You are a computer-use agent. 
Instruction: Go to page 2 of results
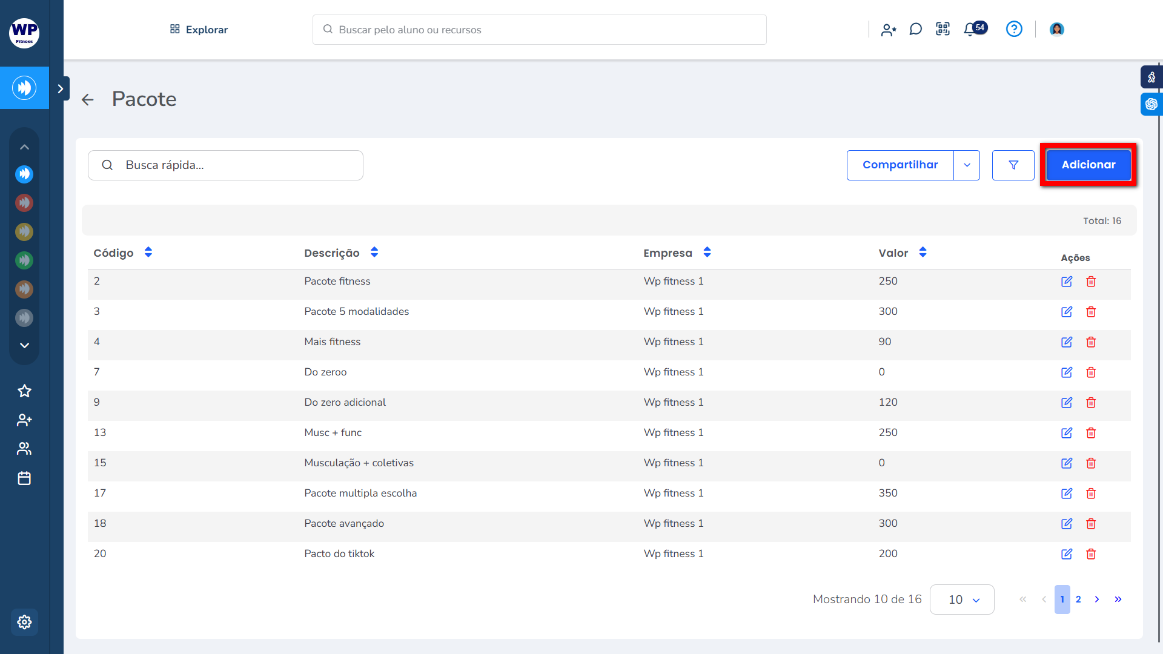[1078, 599]
